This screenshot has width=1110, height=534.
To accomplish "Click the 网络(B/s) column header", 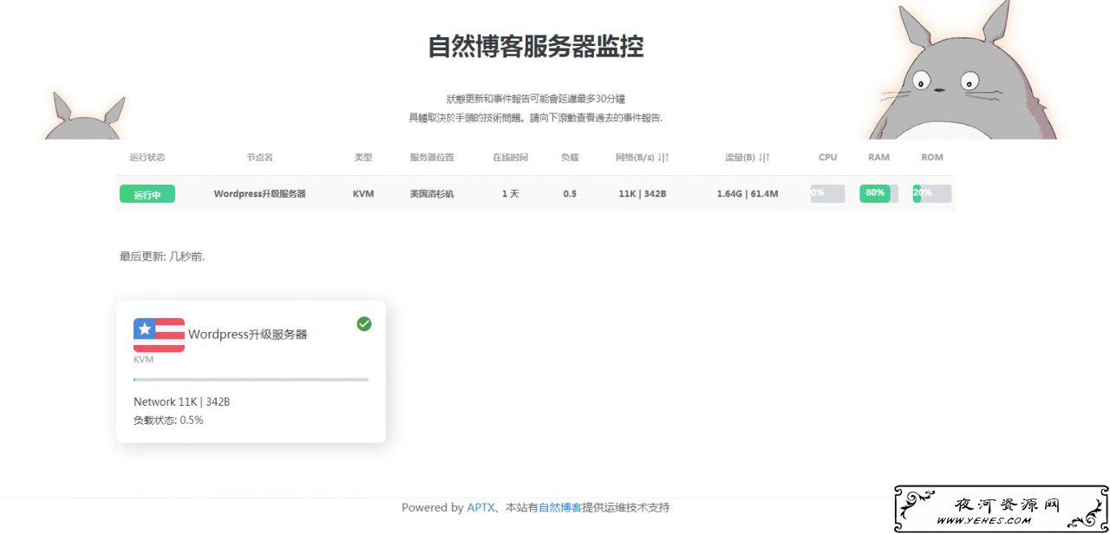I will (642, 158).
